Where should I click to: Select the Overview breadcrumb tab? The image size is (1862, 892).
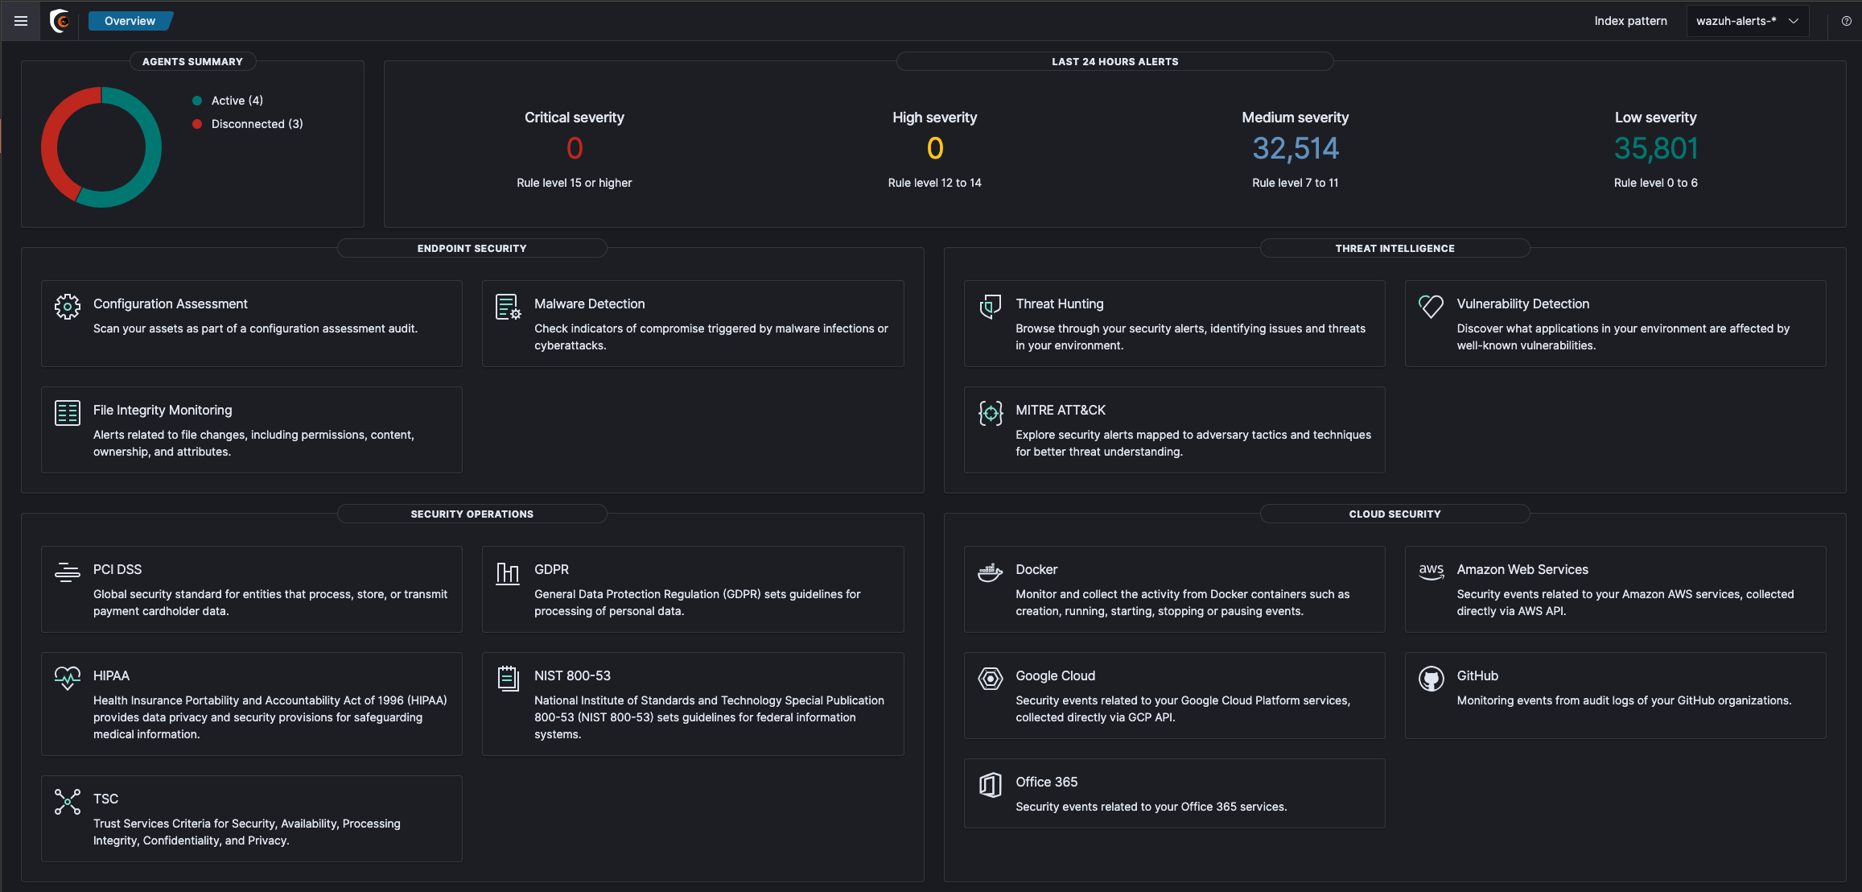pos(130,21)
